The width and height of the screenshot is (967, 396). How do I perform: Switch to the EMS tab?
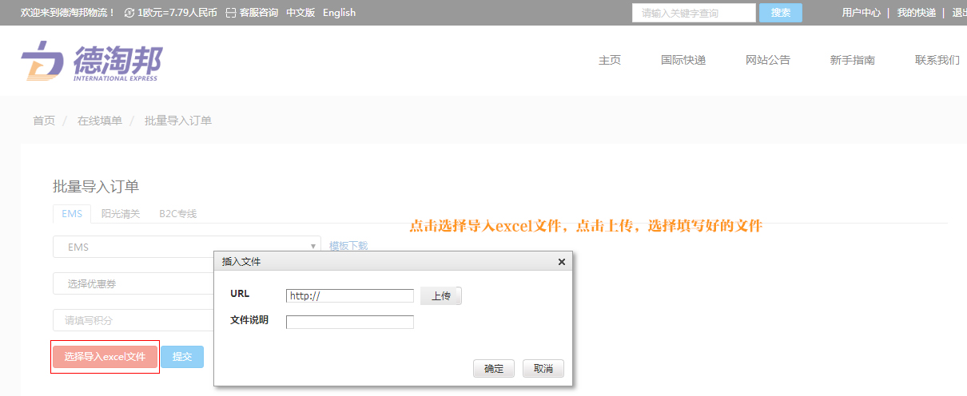(71, 214)
